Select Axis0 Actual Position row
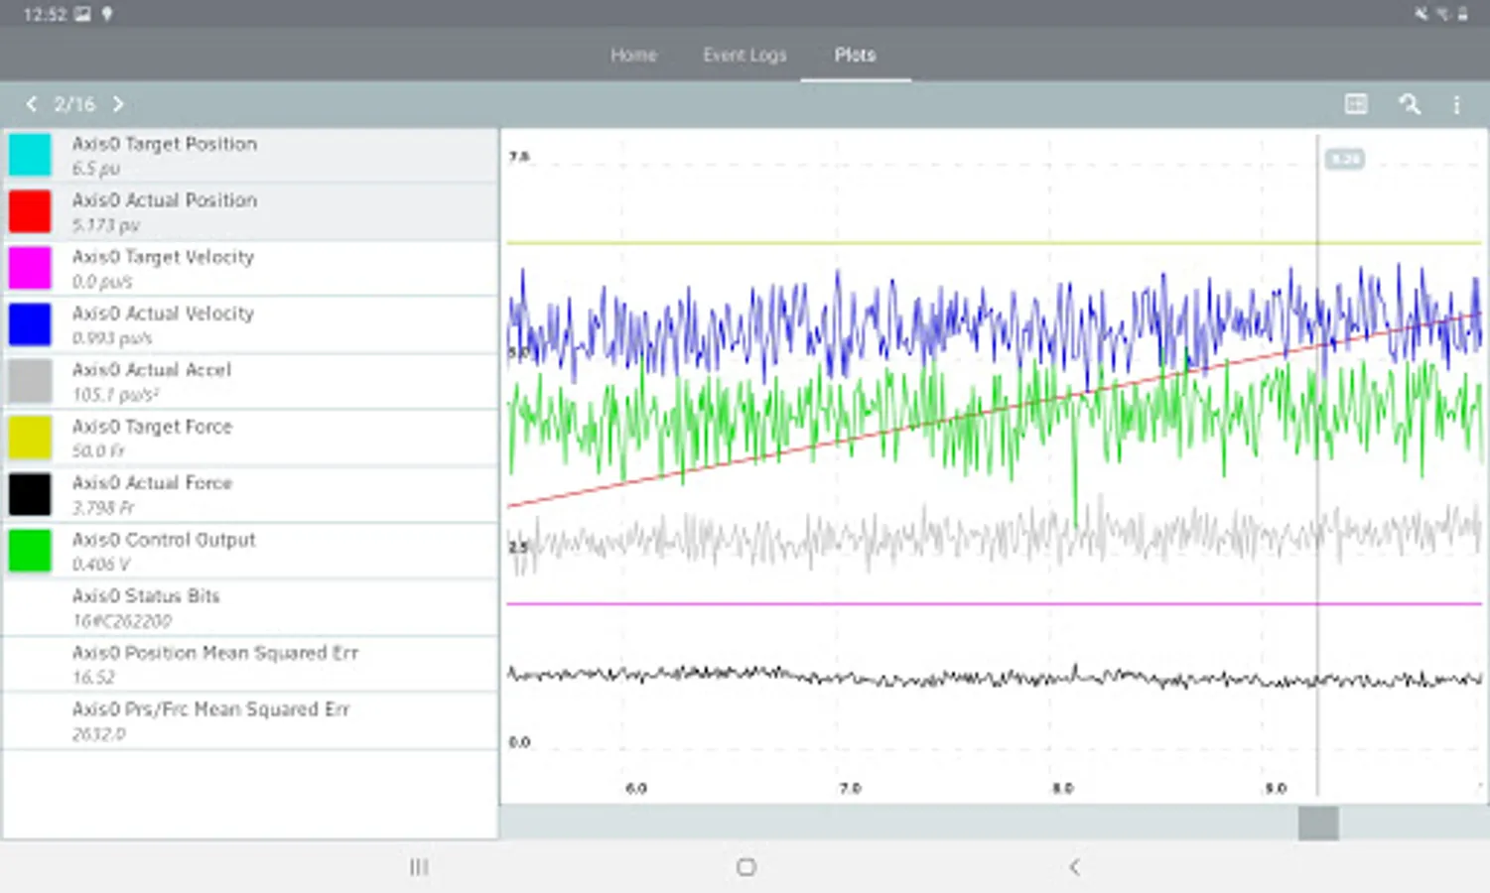The width and height of the screenshot is (1490, 893). tap(250, 212)
